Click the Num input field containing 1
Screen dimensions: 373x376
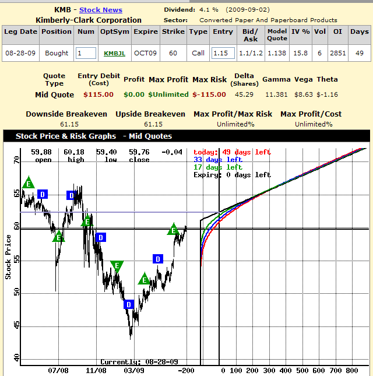pyautogui.click(x=86, y=53)
